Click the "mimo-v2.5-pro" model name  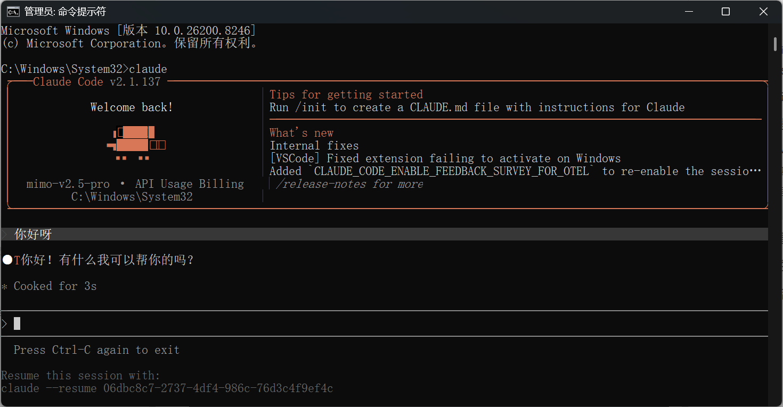(68, 184)
